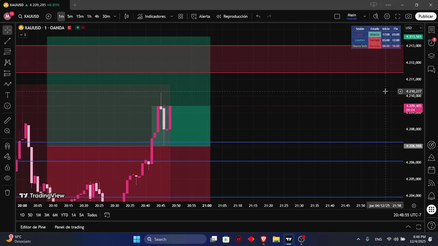The image size is (438, 246).
Task: Select the 1D date range
Action: [x=22, y=215]
